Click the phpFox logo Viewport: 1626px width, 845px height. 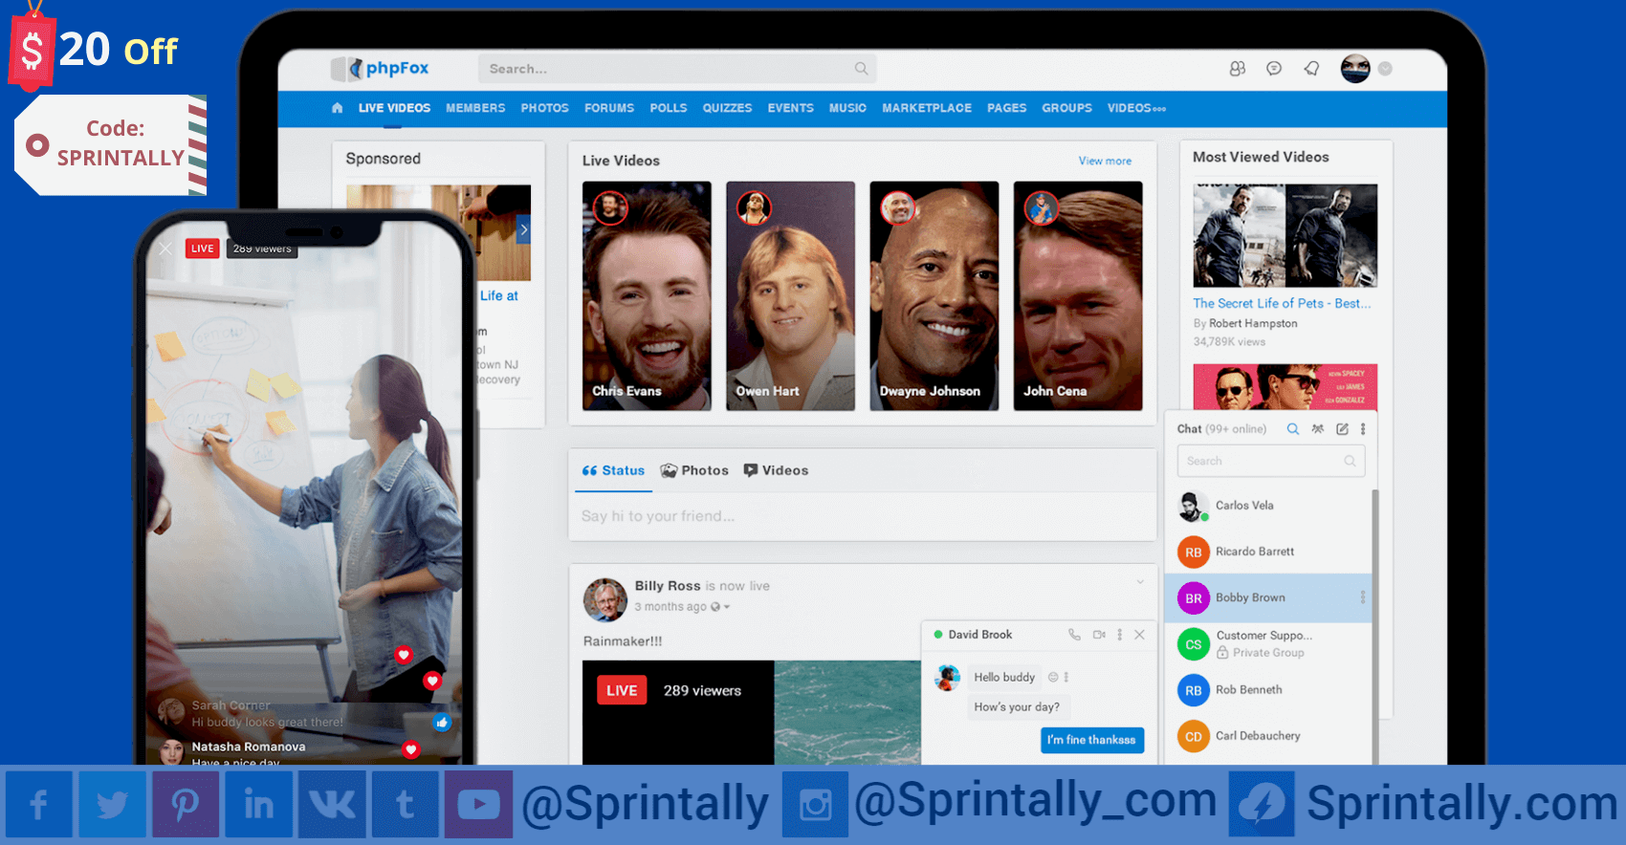pos(381,68)
